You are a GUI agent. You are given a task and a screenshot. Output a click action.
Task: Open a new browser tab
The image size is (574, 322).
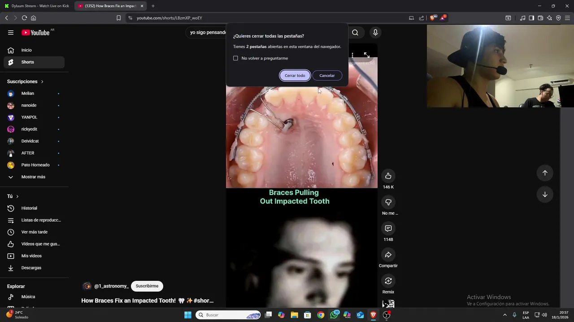pos(153,6)
